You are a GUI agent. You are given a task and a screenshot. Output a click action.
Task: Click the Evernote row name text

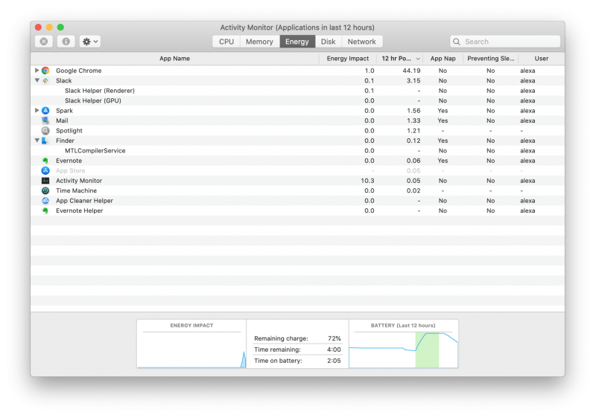[x=69, y=161]
